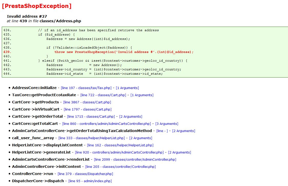288x186 pixels.
Task: Open line 722 classes/Cart.php link
Action: click(x=103, y=95)
